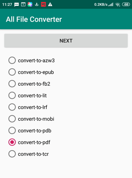Tap the red Vi app notification icon
This screenshot has height=178, width=132.
tap(43, 4)
